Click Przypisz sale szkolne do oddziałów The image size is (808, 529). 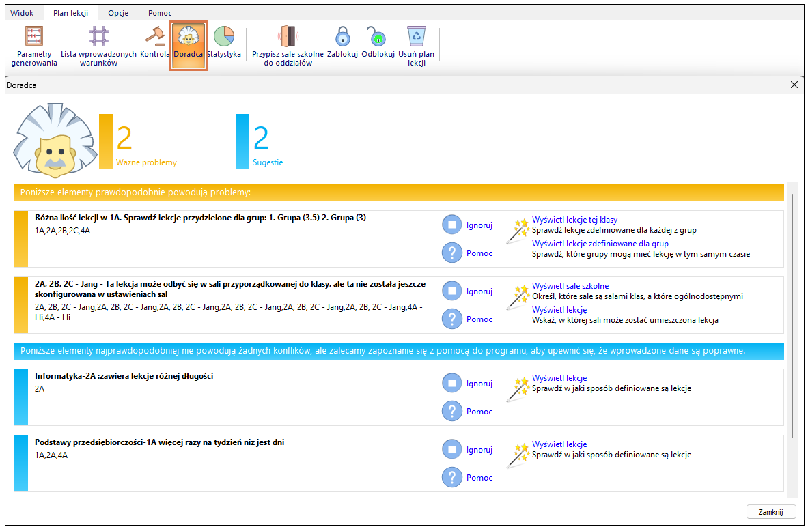point(288,46)
